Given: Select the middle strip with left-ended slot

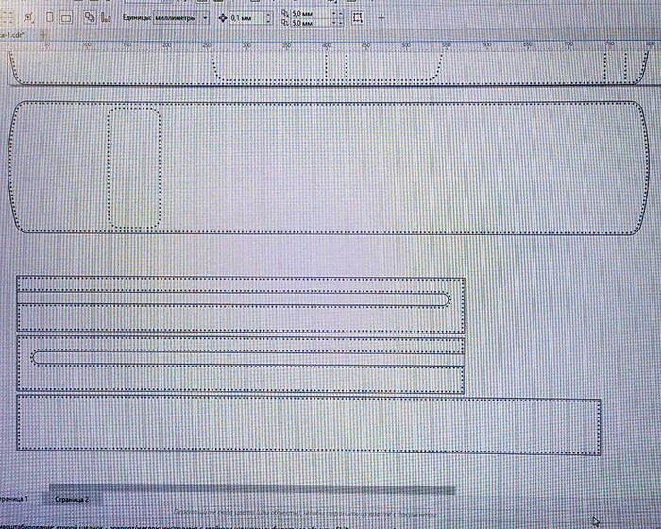Looking at the screenshot, I should (x=241, y=365).
